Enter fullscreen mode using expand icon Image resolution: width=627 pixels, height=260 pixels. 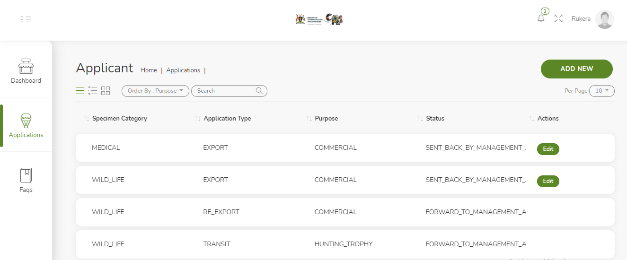pos(558,18)
